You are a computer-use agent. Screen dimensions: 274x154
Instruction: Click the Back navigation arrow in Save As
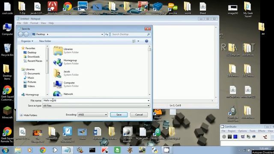coord(21,34)
